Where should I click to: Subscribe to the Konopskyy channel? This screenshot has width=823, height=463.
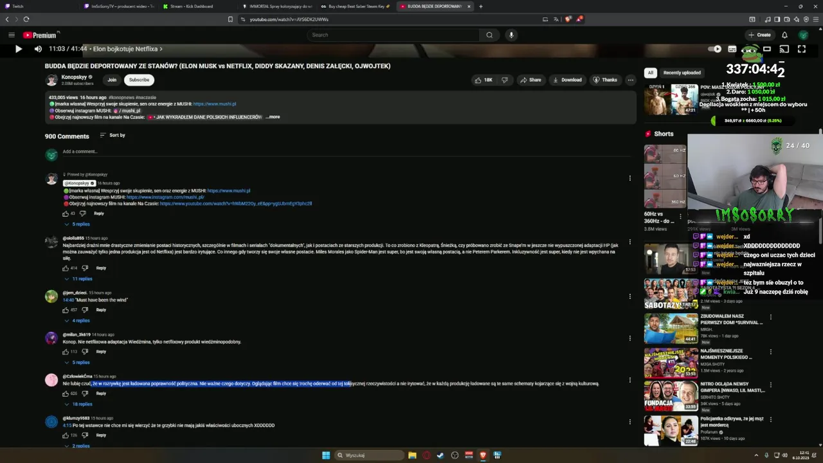pos(139,80)
